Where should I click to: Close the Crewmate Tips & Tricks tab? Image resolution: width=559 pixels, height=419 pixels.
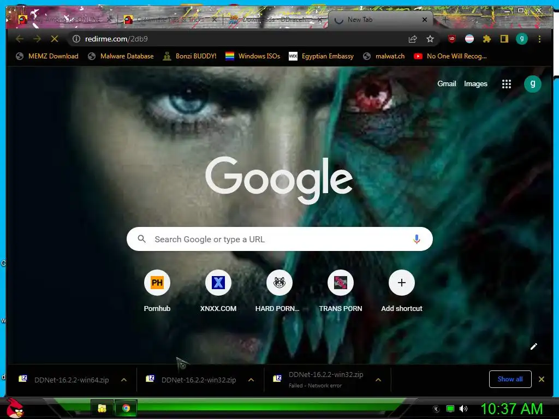(x=215, y=20)
